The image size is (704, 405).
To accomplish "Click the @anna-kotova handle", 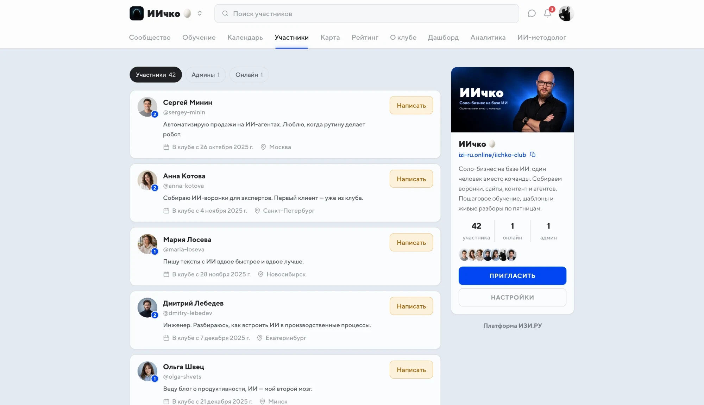I will (x=183, y=186).
